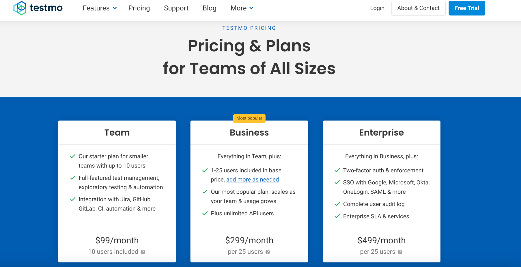Click checkmark icon beside 'Complete user audit log'
The width and height of the screenshot is (521, 267).
tap(337, 204)
